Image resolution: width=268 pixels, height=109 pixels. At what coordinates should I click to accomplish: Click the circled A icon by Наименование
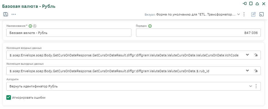click(35, 26)
